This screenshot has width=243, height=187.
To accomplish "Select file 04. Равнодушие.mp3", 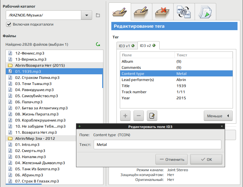I will [x=54, y=90].
